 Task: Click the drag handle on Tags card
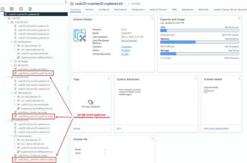[x=109, y=78]
